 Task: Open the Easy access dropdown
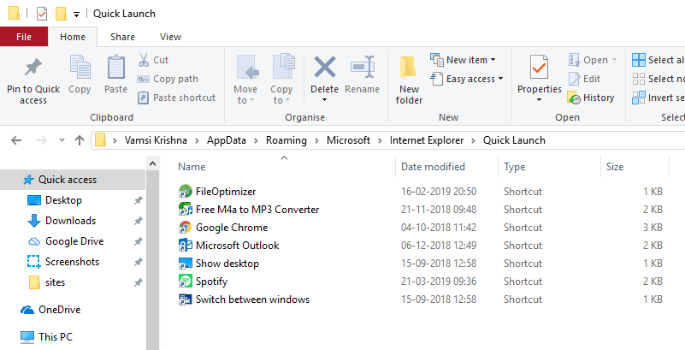[x=500, y=79]
